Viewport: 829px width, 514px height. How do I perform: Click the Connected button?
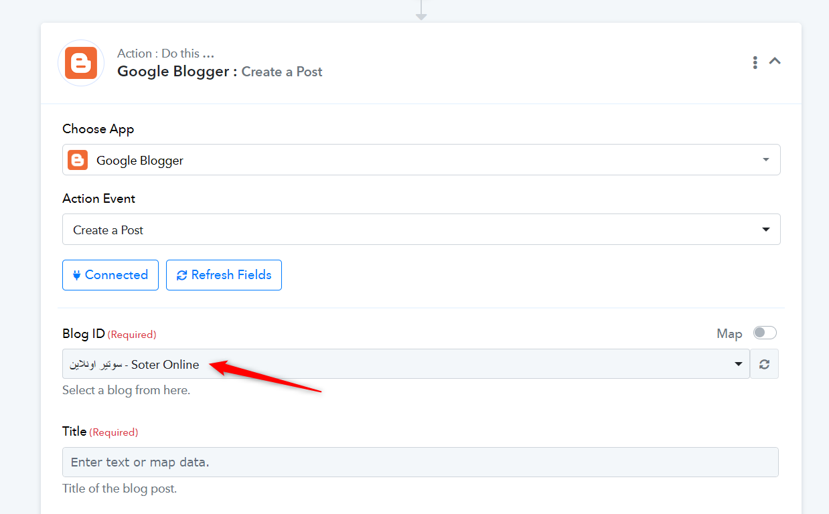coord(110,275)
